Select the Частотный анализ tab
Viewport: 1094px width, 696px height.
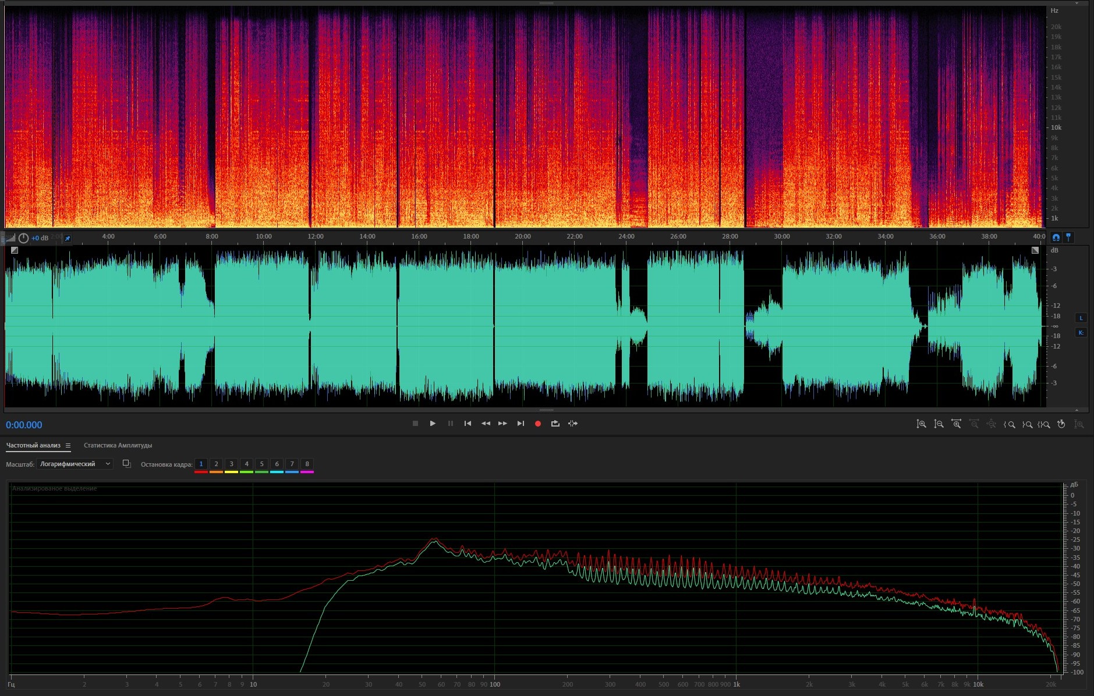click(x=33, y=446)
